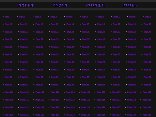This screenshot has height=117, width=156.
Task: Open the Page 42 link
Action: coord(40,47)
